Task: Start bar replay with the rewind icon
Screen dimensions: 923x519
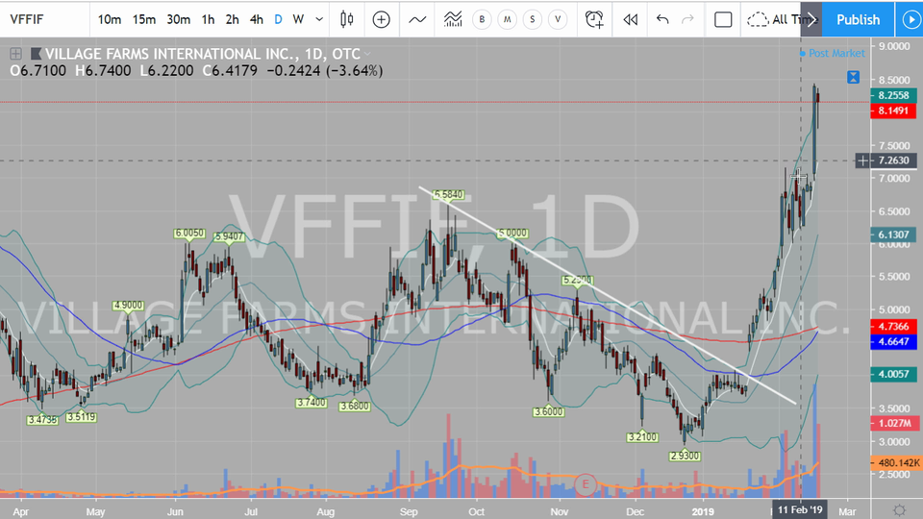Action: 631,19
